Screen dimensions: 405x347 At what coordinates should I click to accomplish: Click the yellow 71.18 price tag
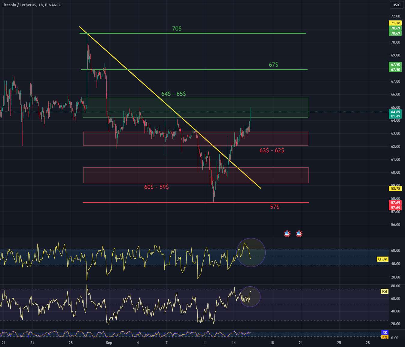click(x=395, y=23)
